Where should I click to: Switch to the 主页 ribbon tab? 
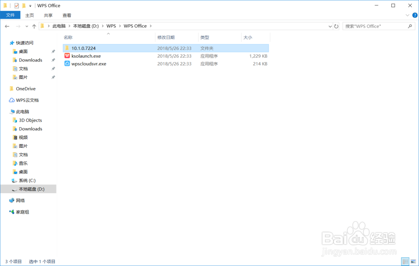pos(30,15)
